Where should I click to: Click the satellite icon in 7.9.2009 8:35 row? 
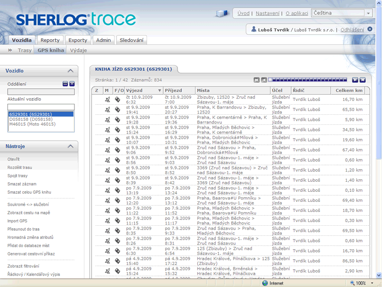(107, 231)
